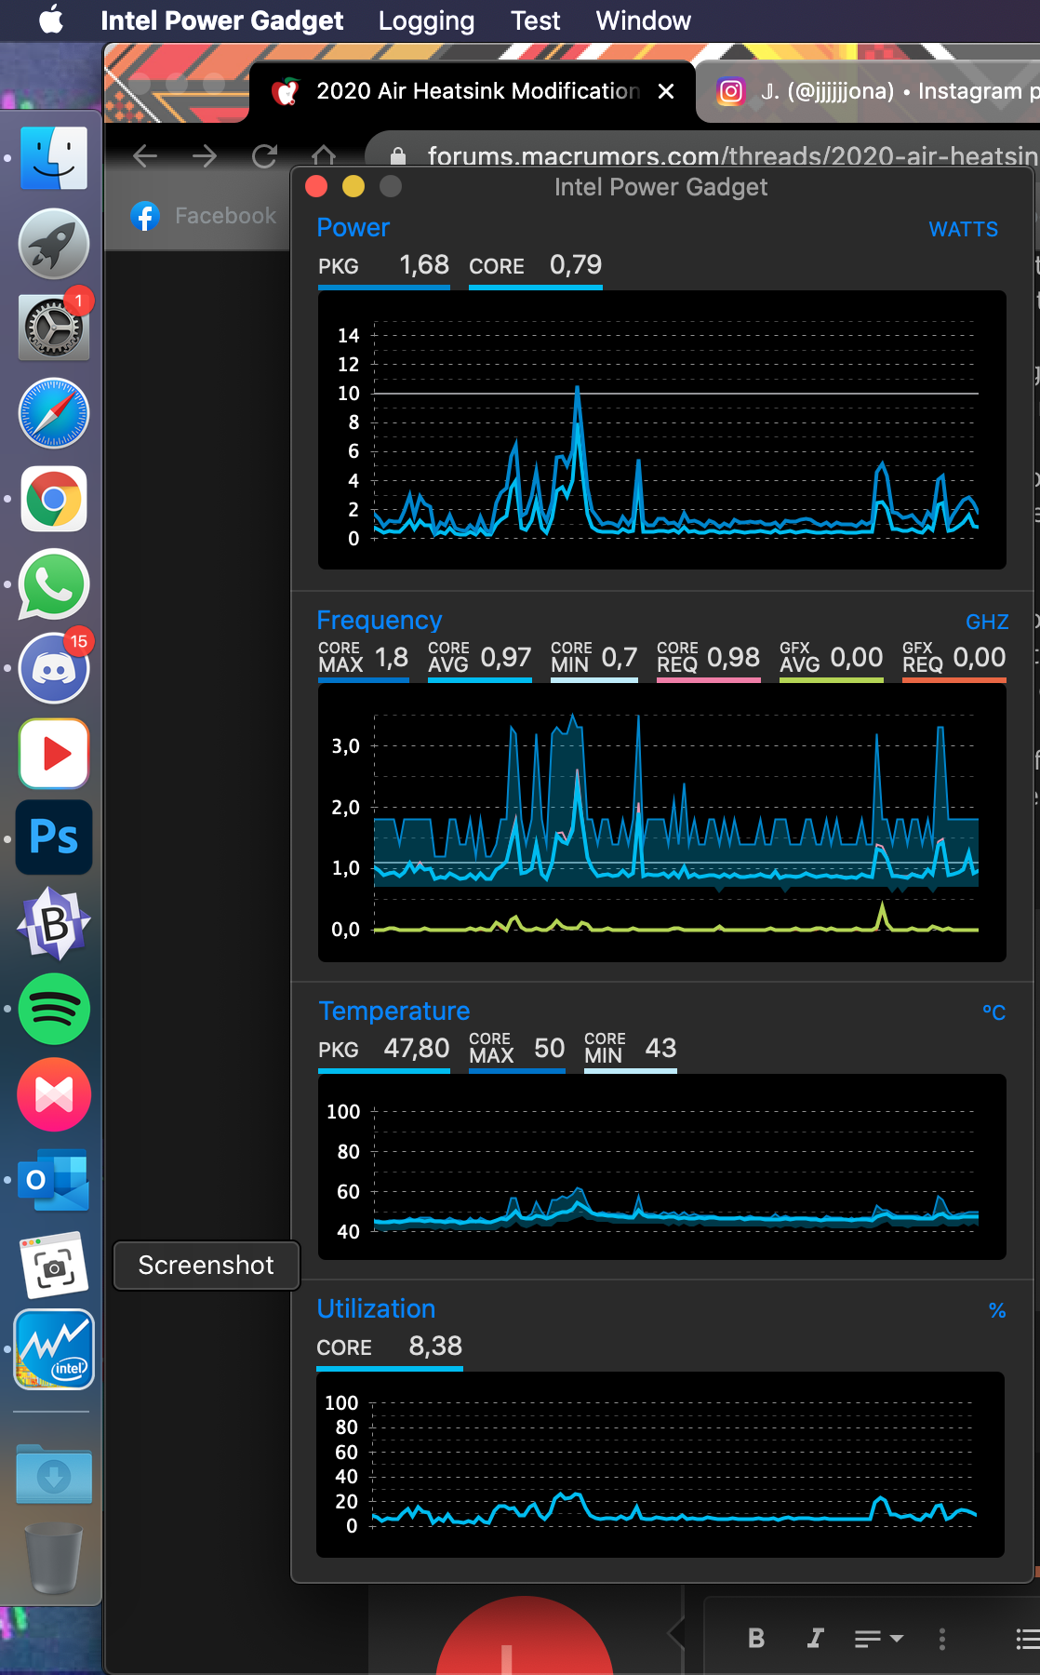The height and width of the screenshot is (1675, 1040).
Task: Go back in Chrome browser
Action: tap(145, 156)
